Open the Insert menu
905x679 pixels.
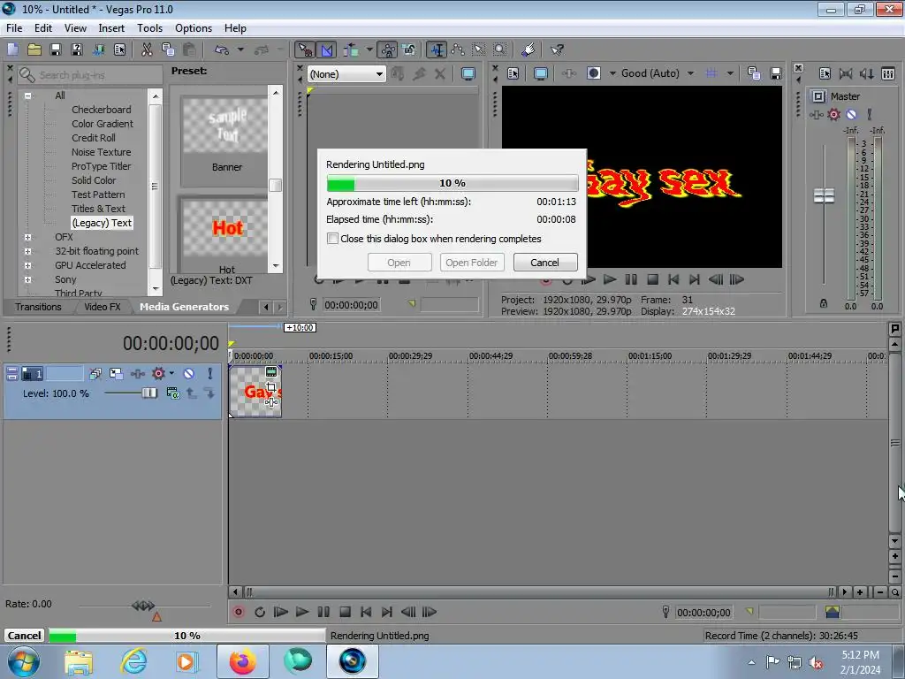click(x=111, y=27)
